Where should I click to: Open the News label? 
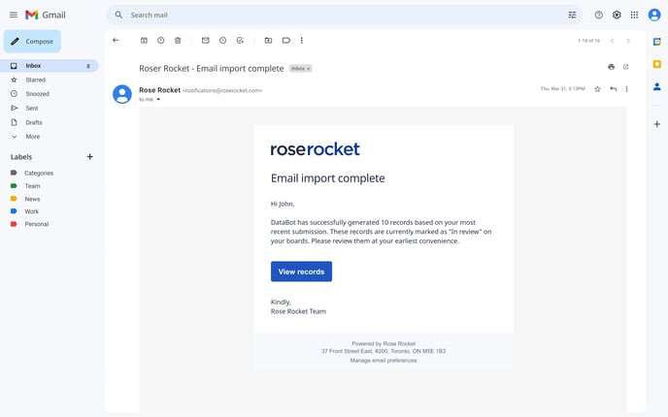[32, 199]
